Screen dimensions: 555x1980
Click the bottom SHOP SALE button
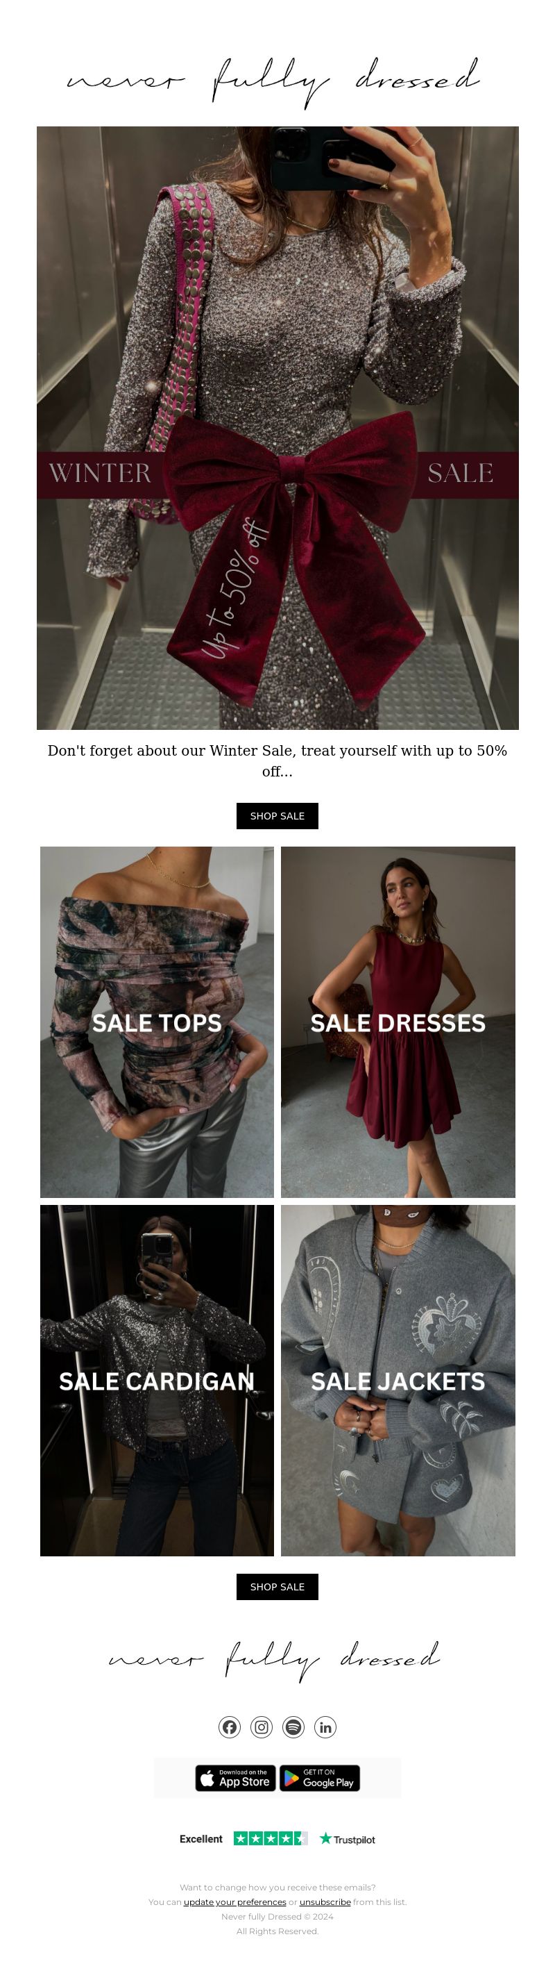[277, 1586]
